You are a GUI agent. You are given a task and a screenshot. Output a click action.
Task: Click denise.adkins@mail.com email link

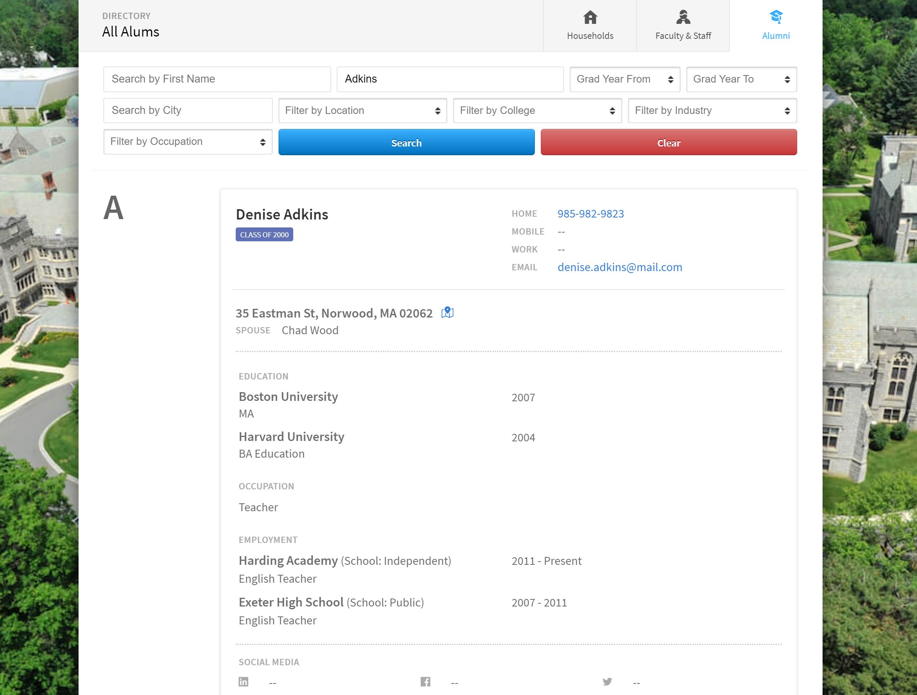pyautogui.click(x=619, y=268)
